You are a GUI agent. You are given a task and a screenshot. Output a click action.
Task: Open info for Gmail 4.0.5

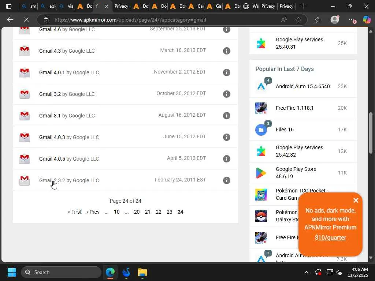pyautogui.click(x=226, y=159)
